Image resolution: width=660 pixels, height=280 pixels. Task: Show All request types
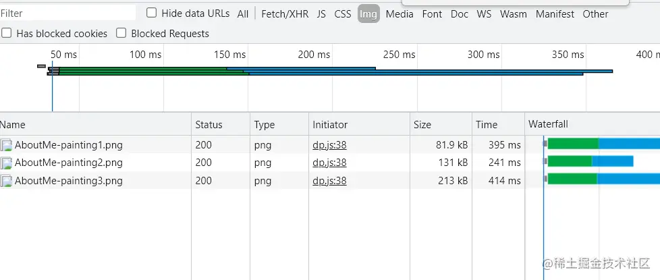243,13
